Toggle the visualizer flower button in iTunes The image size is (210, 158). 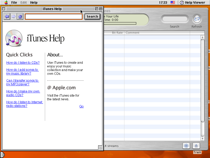[x=186, y=146]
